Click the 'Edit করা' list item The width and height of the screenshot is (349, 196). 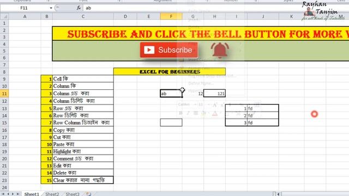pyautogui.click(x=83, y=166)
